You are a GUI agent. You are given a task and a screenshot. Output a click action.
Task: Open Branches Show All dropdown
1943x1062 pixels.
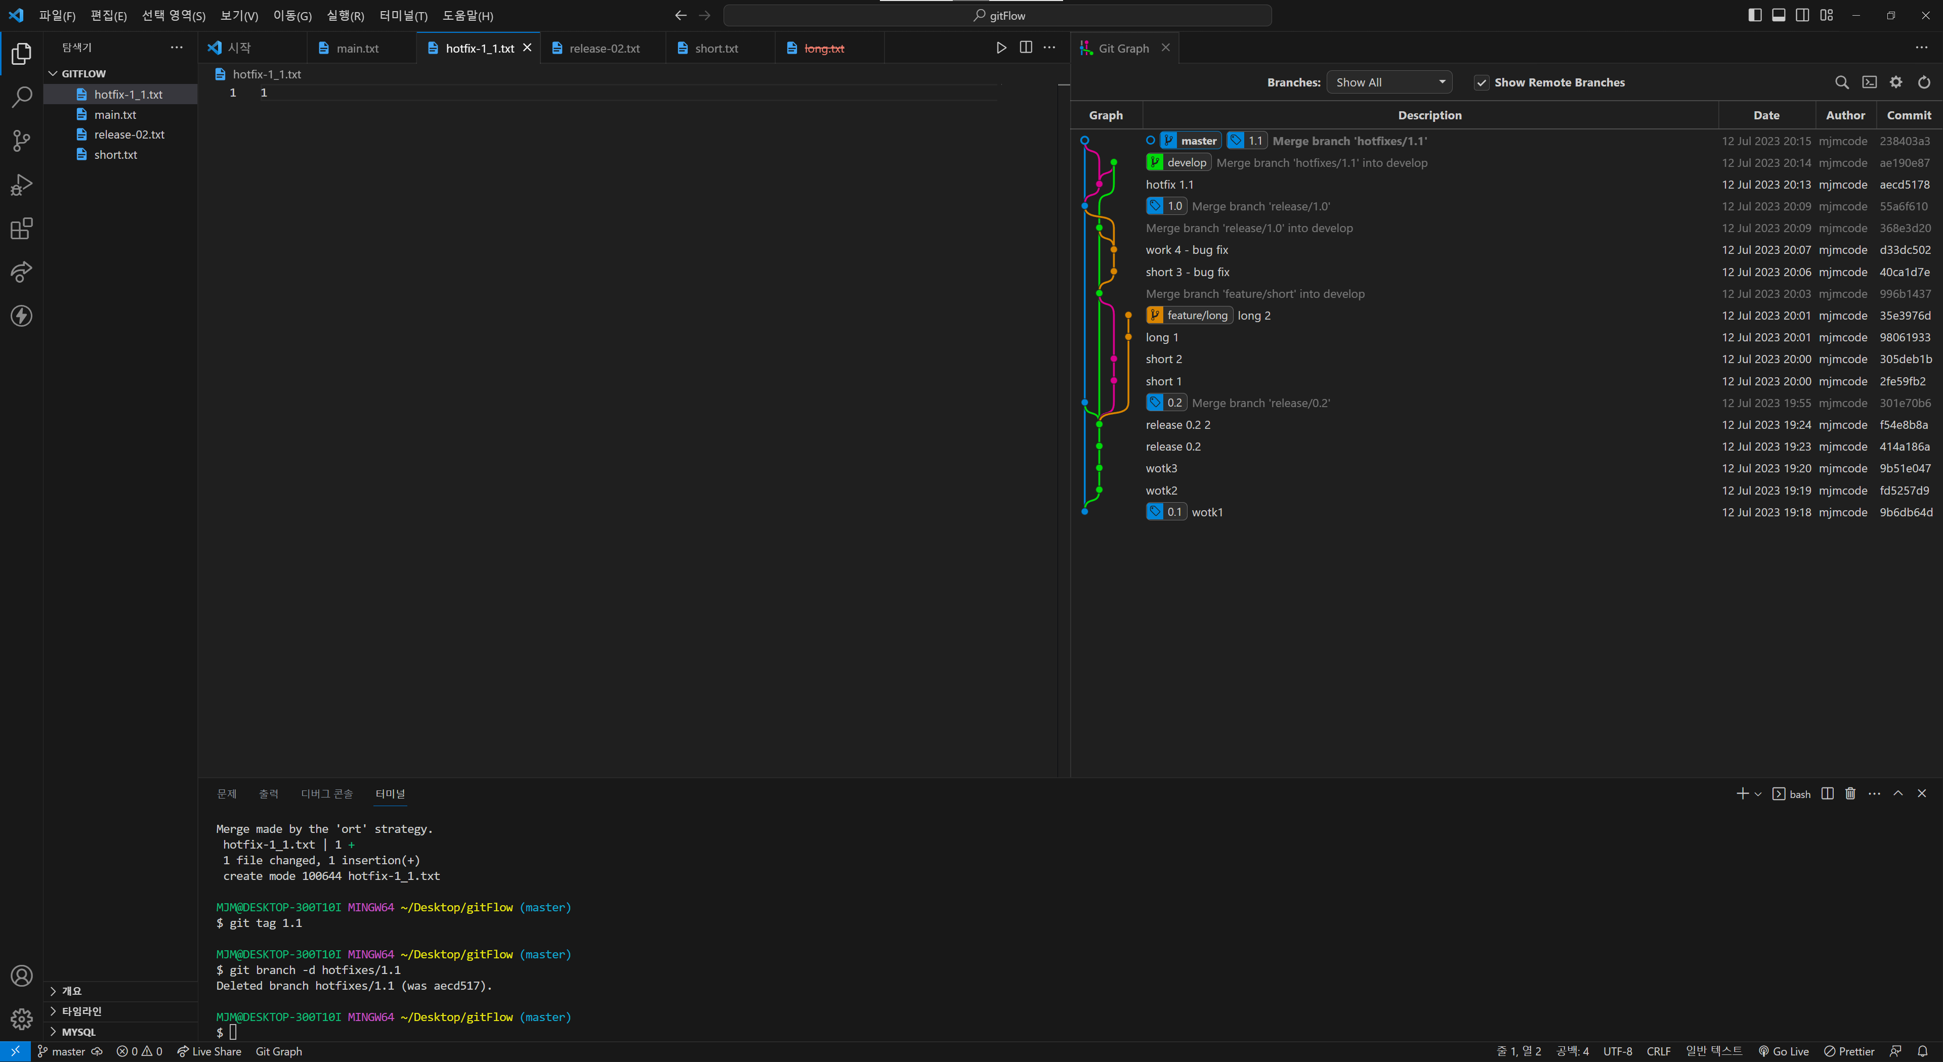click(x=1388, y=82)
